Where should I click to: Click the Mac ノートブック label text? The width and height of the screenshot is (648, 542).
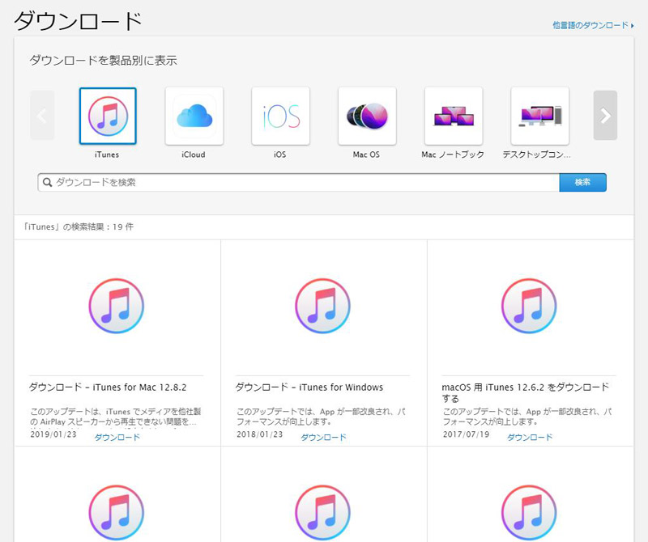(x=453, y=155)
